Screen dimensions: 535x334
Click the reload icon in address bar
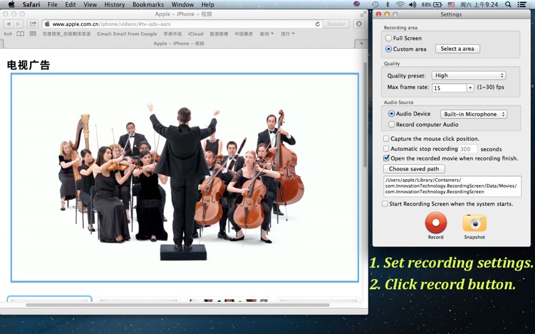tap(317, 24)
